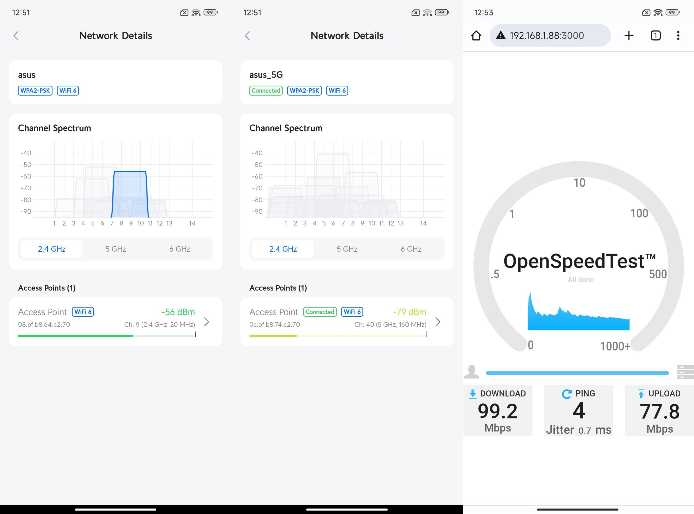
Task: Tap the not-secure warning triangle icon
Action: click(500, 35)
